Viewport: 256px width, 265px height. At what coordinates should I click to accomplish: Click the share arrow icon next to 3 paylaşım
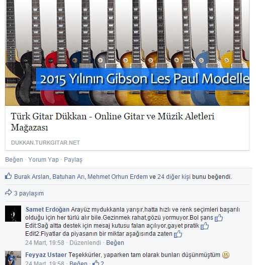pos(9,192)
